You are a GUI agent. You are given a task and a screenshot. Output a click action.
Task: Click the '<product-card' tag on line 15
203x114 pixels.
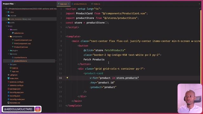(x=93, y=73)
